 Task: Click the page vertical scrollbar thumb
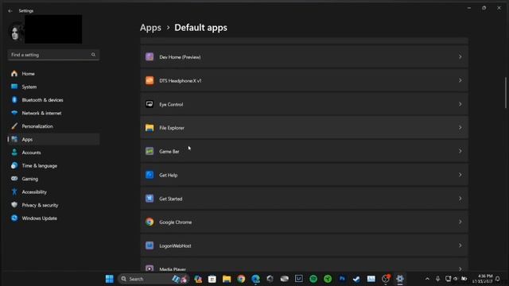pyautogui.click(x=506, y=92)
